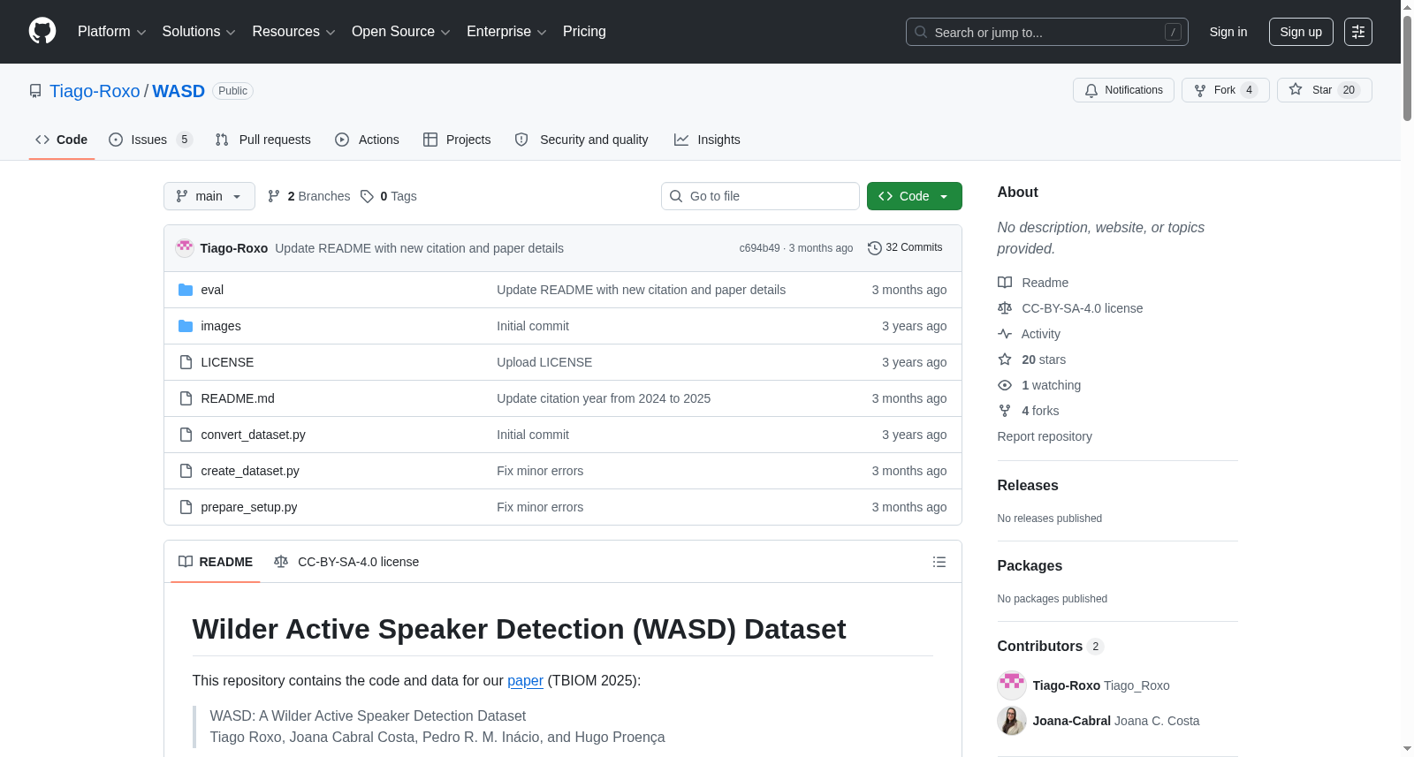
Task: Open the paper link in README
Action: click(525, 681)
